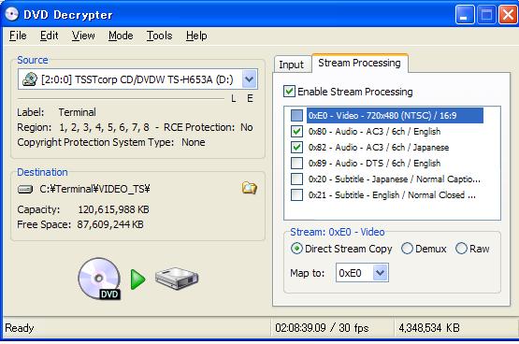The width and height of the screenshot is (519, 344).
Task: Click the 4,348,534 KB status entry
Action: pos(429,328)
